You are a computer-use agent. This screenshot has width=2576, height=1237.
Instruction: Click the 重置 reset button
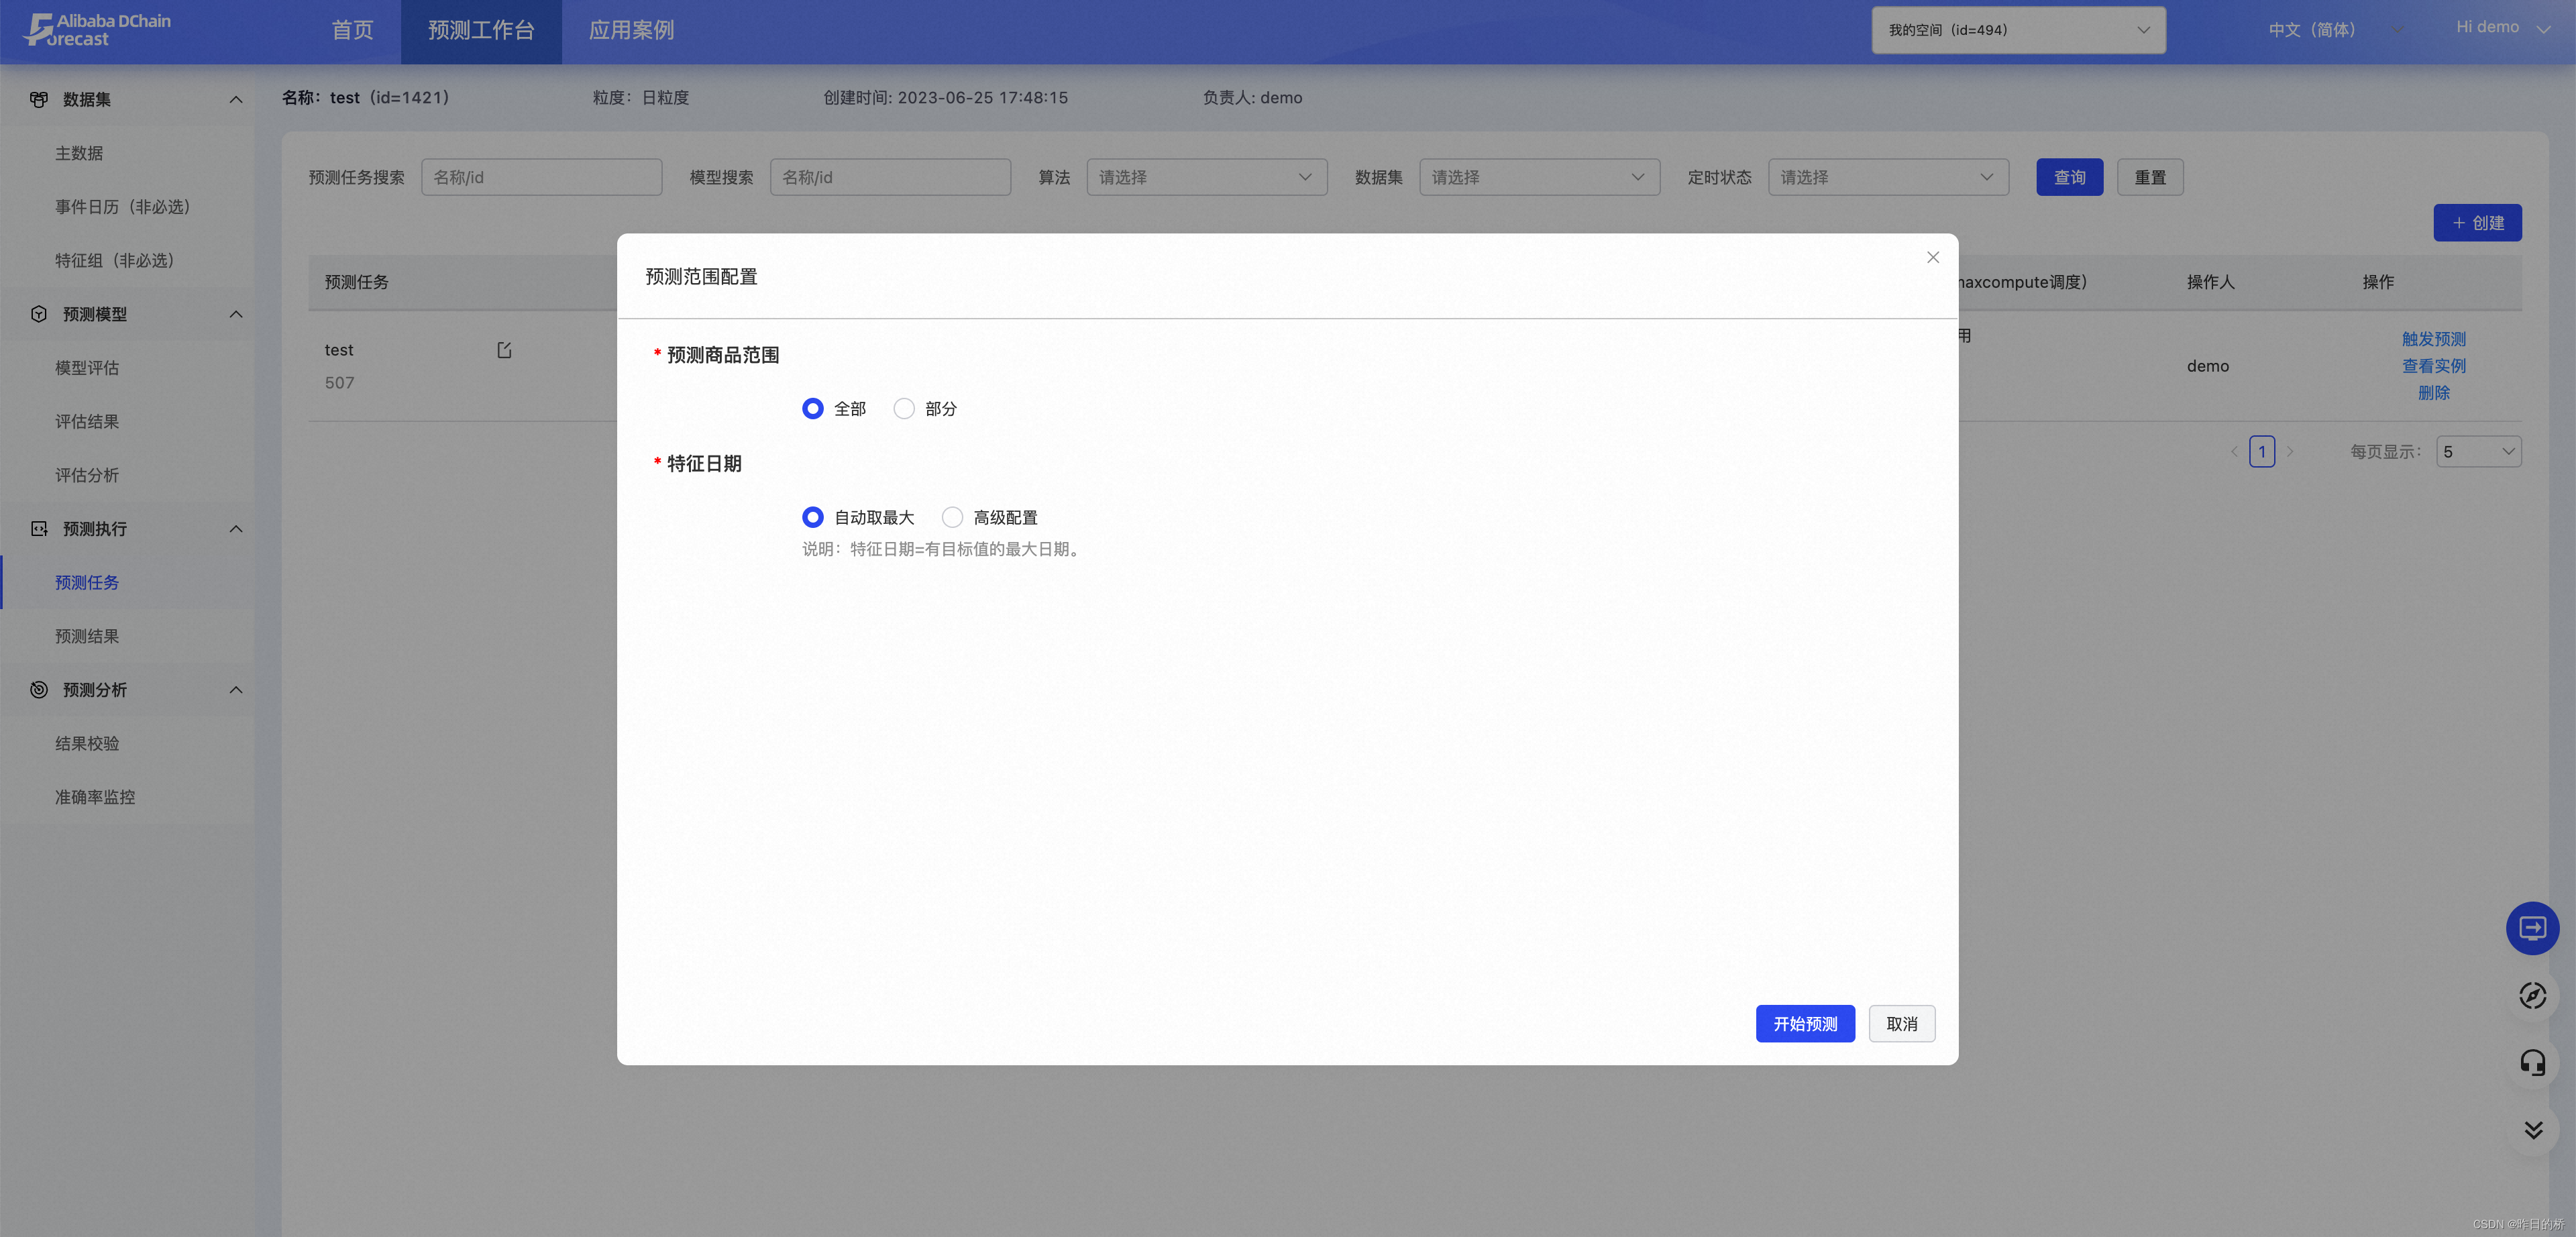click(2150, 177)
